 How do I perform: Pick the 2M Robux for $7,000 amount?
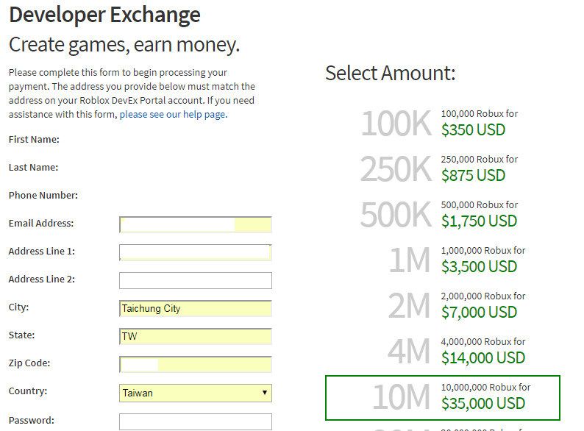coord(443,305)
